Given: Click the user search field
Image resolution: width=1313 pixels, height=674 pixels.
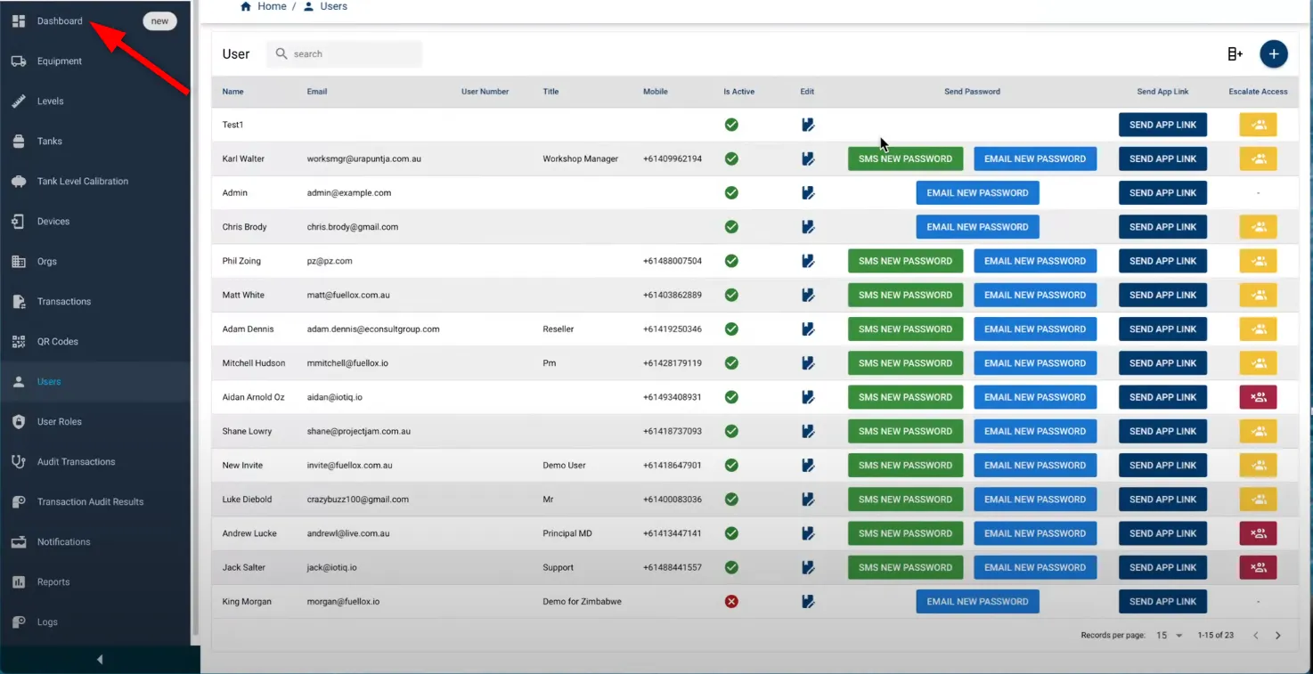Looking at the screenshot, I should coord(344,54).
